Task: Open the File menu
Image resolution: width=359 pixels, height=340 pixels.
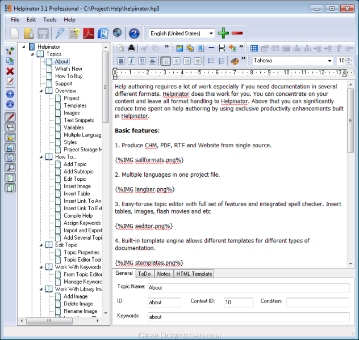Action: (x=15, y=20)
